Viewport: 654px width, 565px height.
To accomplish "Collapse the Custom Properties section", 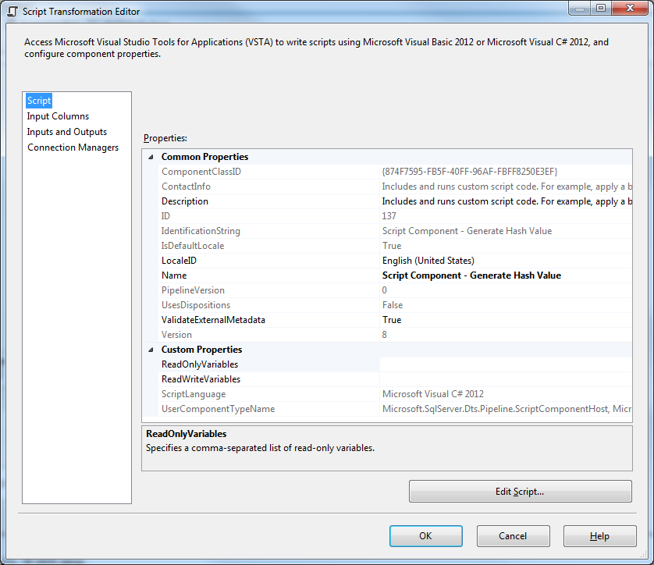I will pos(150,349).
